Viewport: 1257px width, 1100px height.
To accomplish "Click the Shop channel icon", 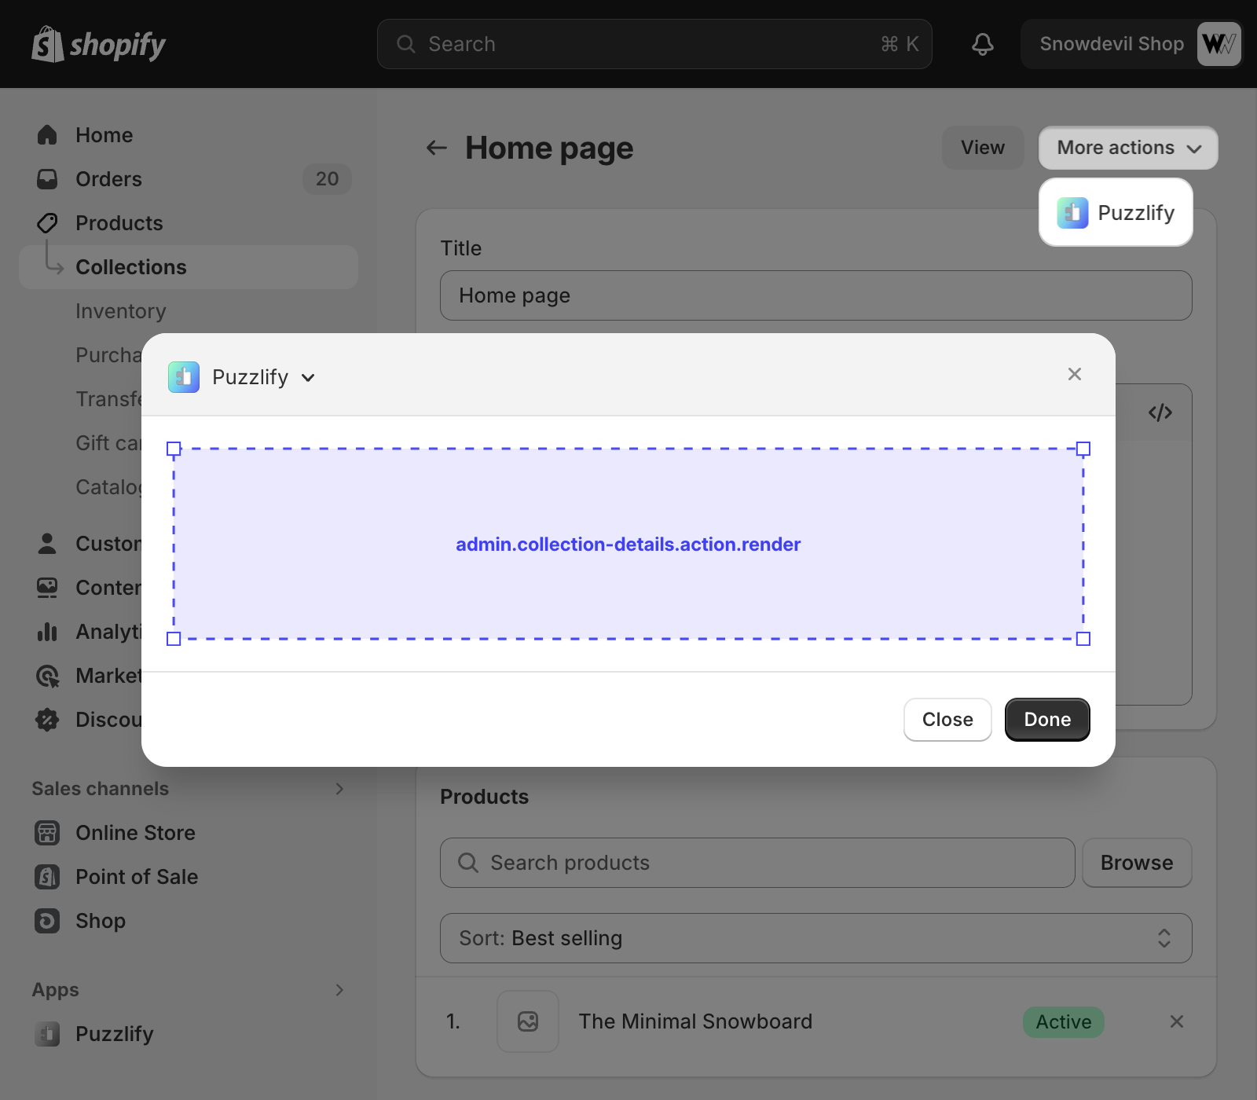I will pyautogui.click(x=47, y=921).
